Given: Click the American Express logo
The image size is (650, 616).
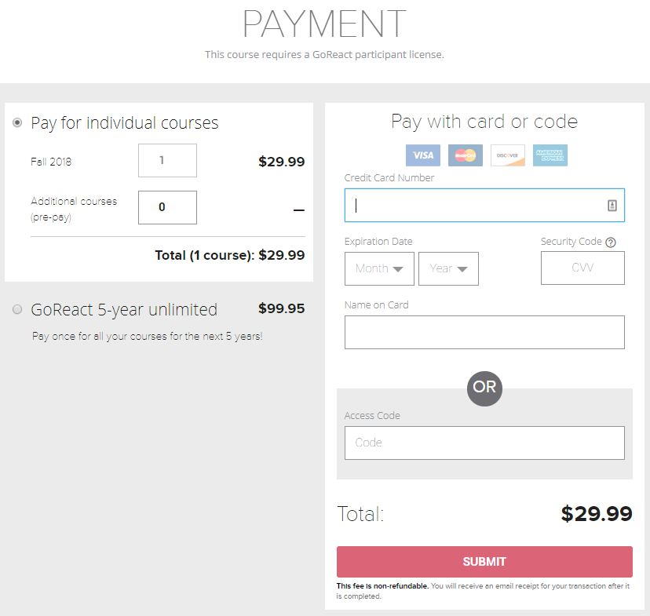Looking at the screenshot, I should click(x=550, y=155).
